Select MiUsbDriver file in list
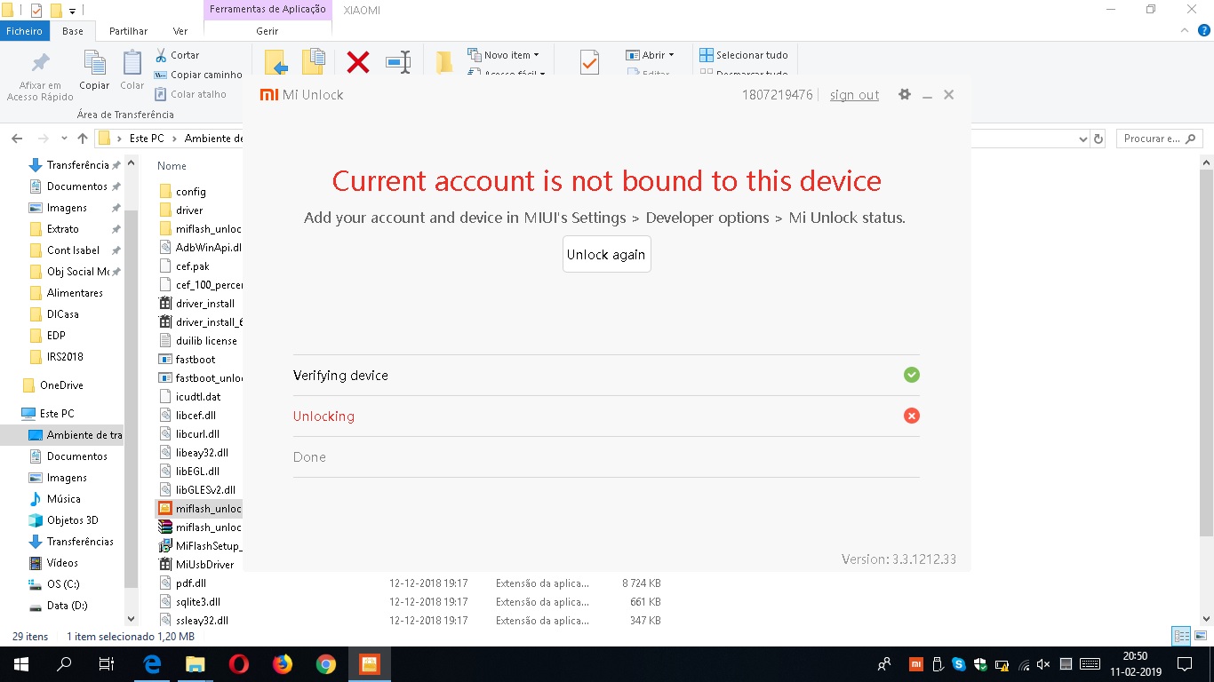 click(204, 565)
